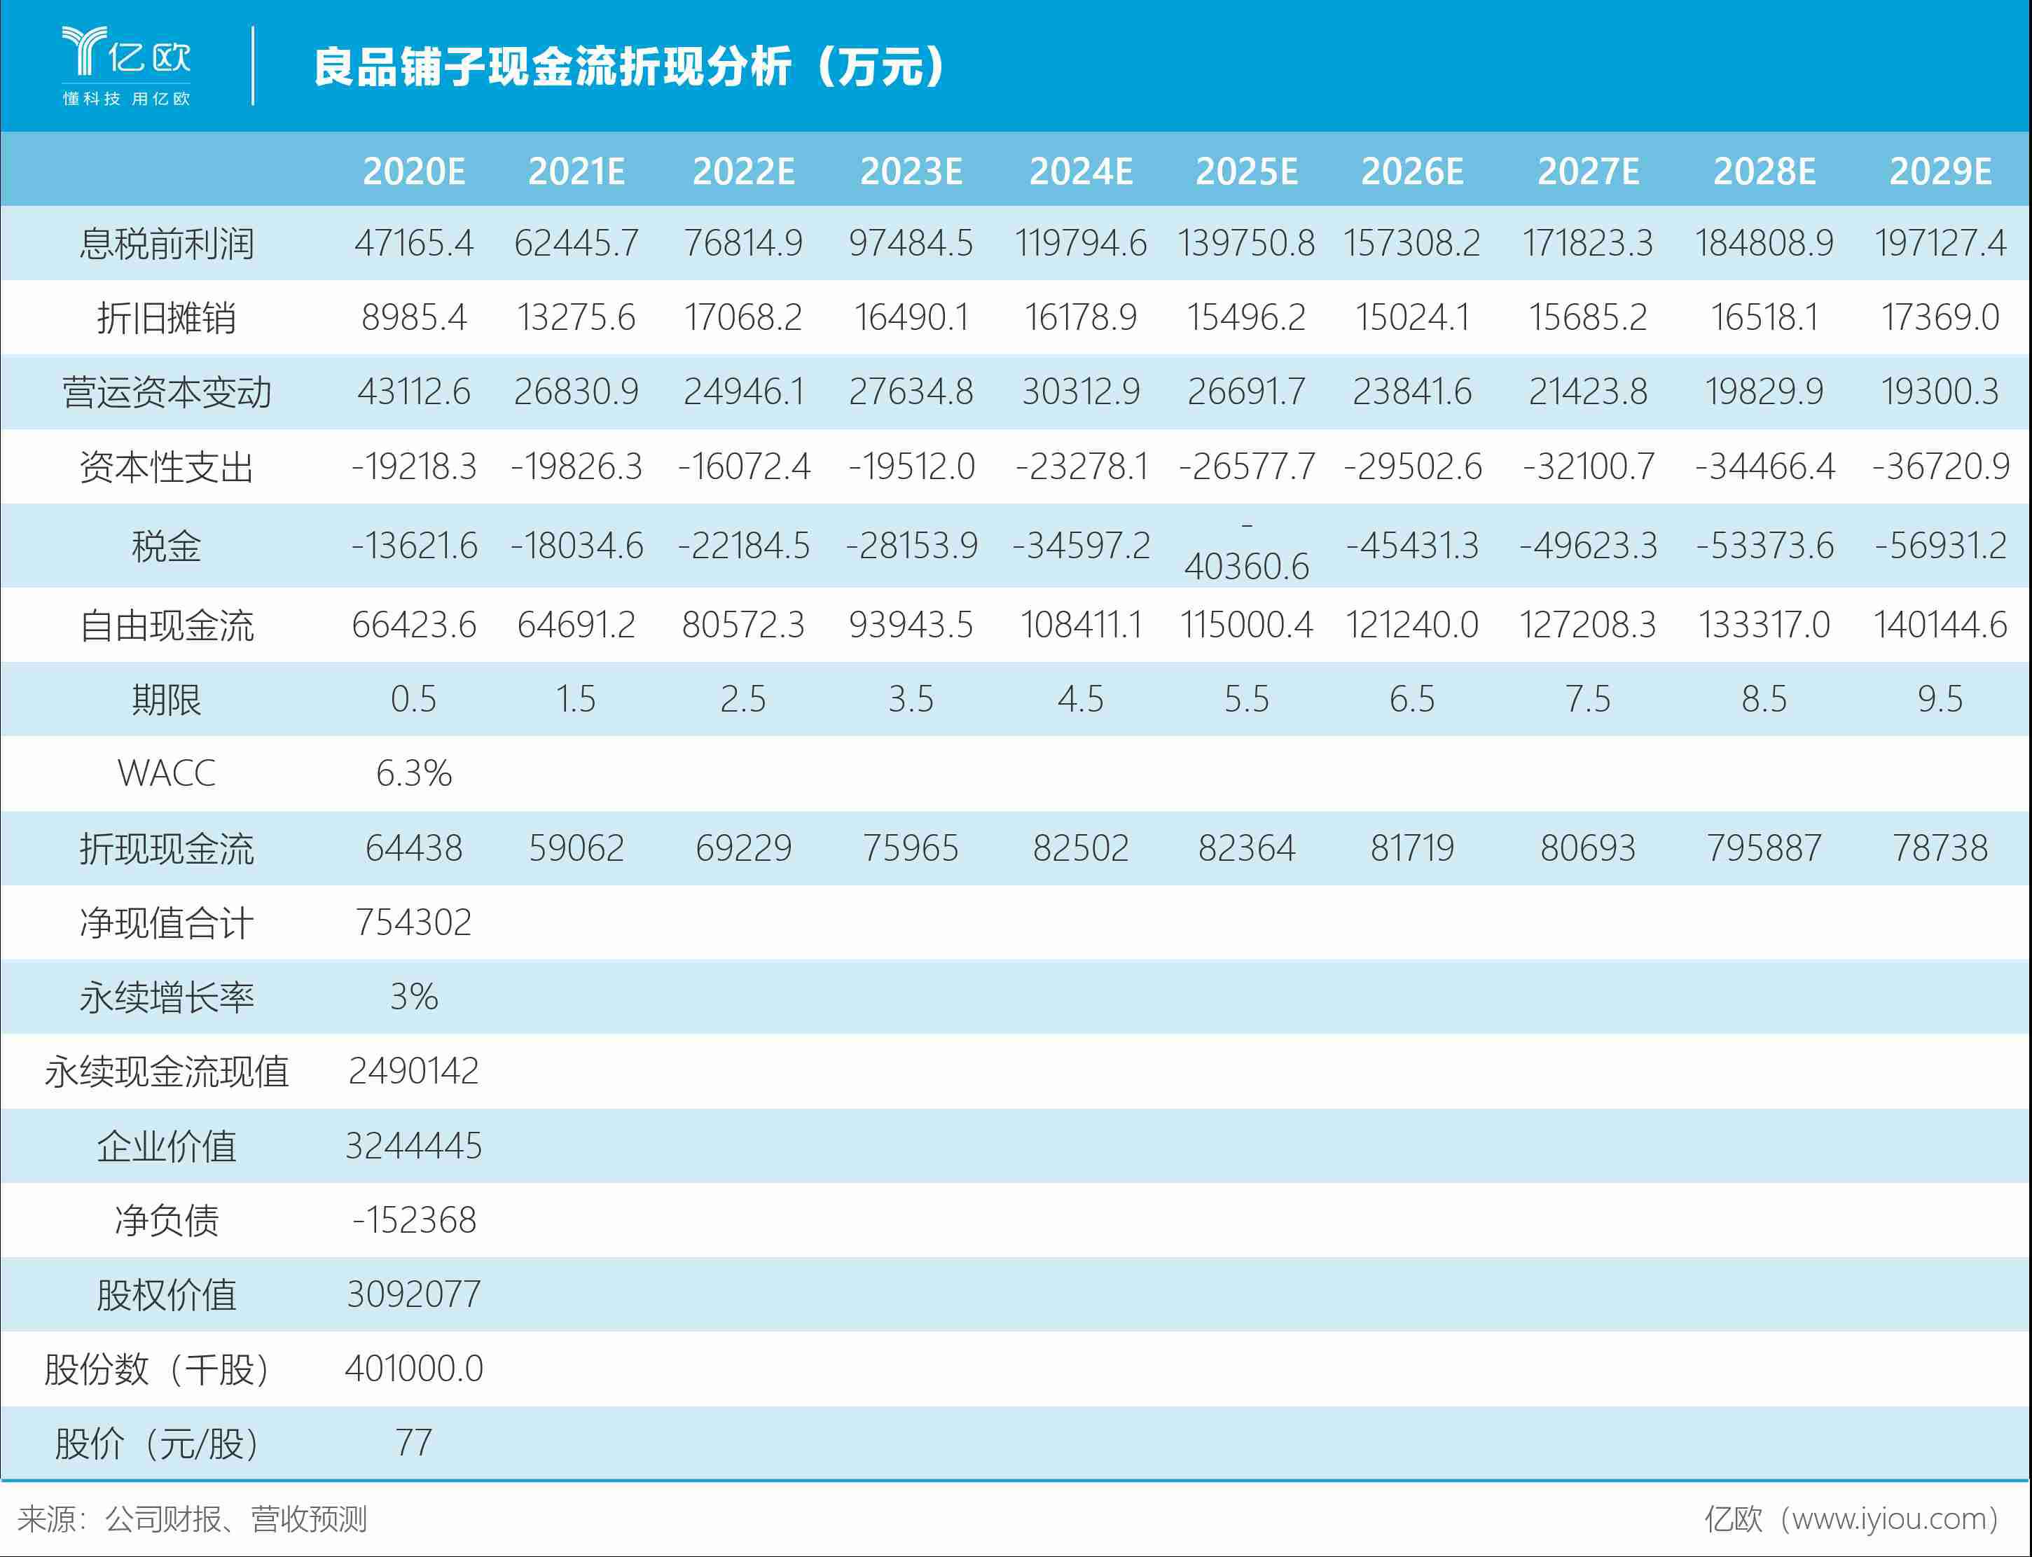Select the 企业价值 row label
The image size is (2032, 1557).
167,1147
